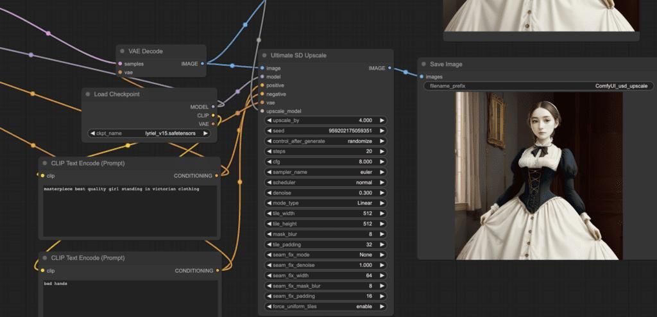This screenshot has height=317, width=657.
Task: Click the Load Checkpoint node's collapse dot
Action: (x=88, y=94)
